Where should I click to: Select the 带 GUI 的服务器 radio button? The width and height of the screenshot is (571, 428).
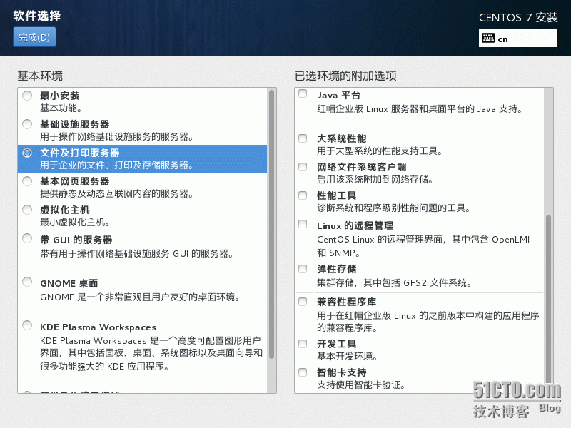27,238
